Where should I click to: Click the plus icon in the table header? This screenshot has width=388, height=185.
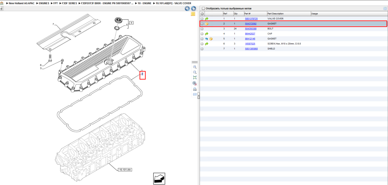pyautogui.click(x=202, y=14)
